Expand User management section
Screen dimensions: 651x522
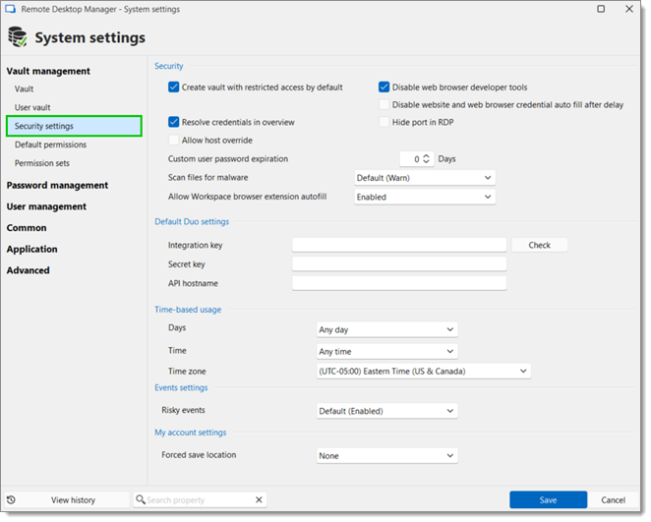(x=46, y=206)
